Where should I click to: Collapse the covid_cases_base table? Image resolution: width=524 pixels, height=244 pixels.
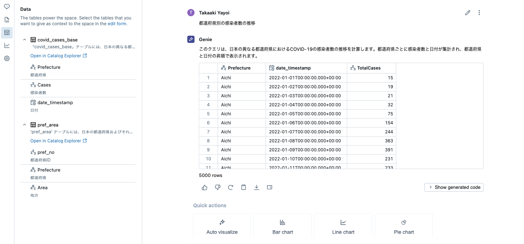click(24, 40)
